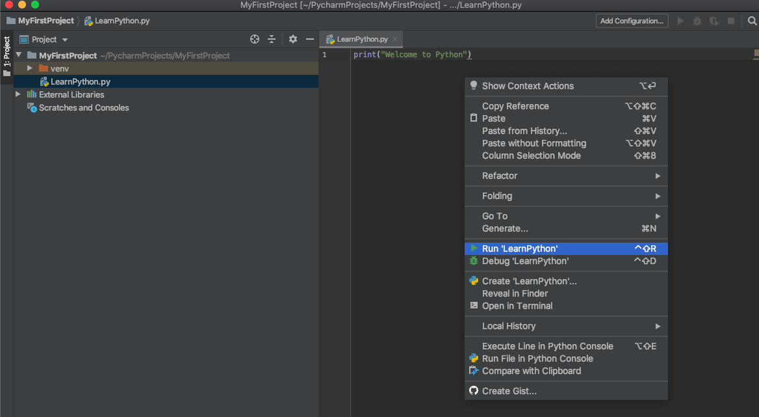Toggle the 1: Project tool window stripe
This screenshot has width=759, height=417.
pyautogui.click(x=6, y=57)
